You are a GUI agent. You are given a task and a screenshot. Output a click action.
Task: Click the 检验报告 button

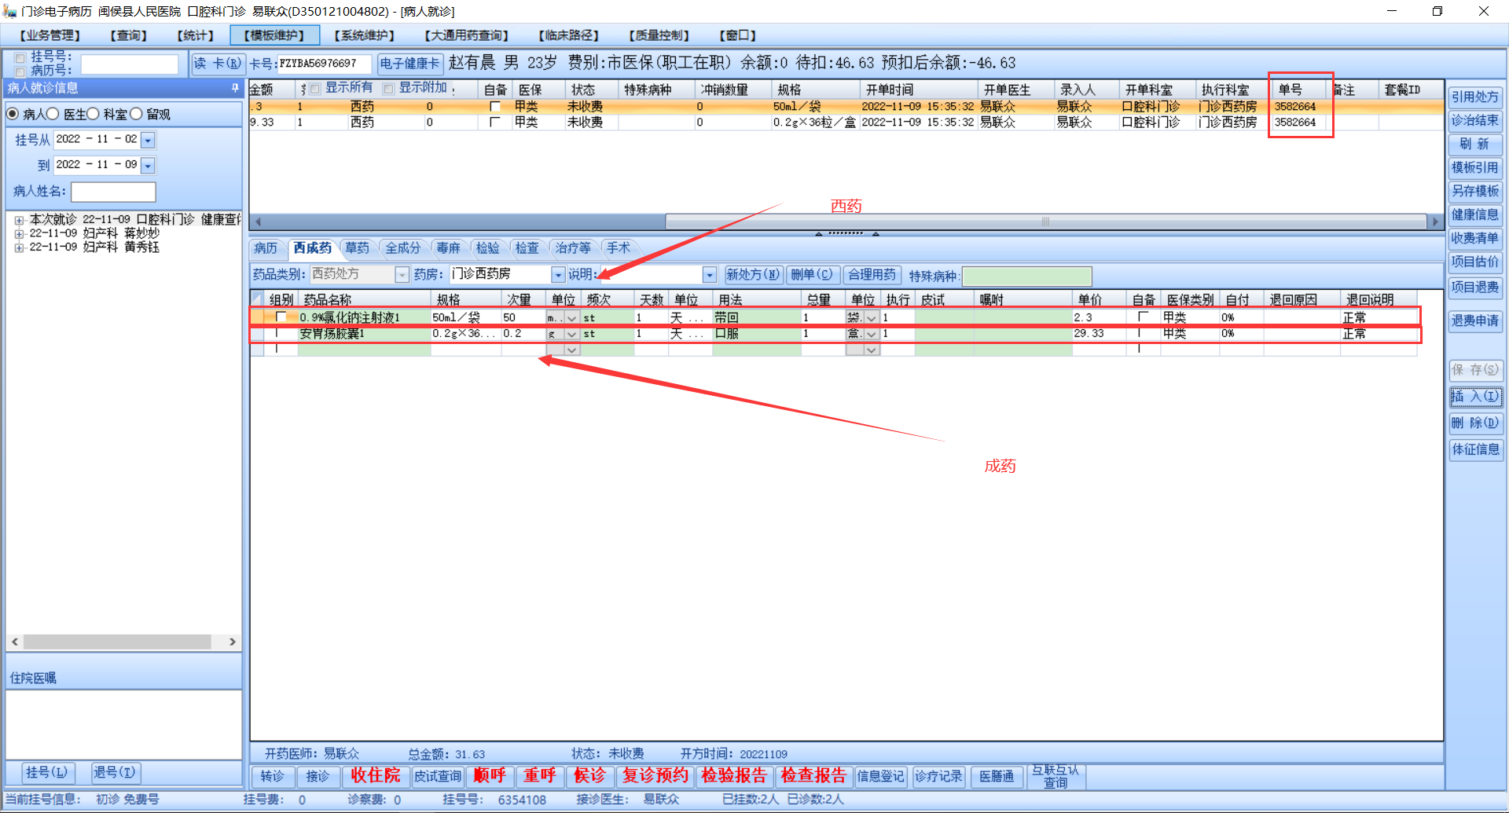tap(734, 776)
